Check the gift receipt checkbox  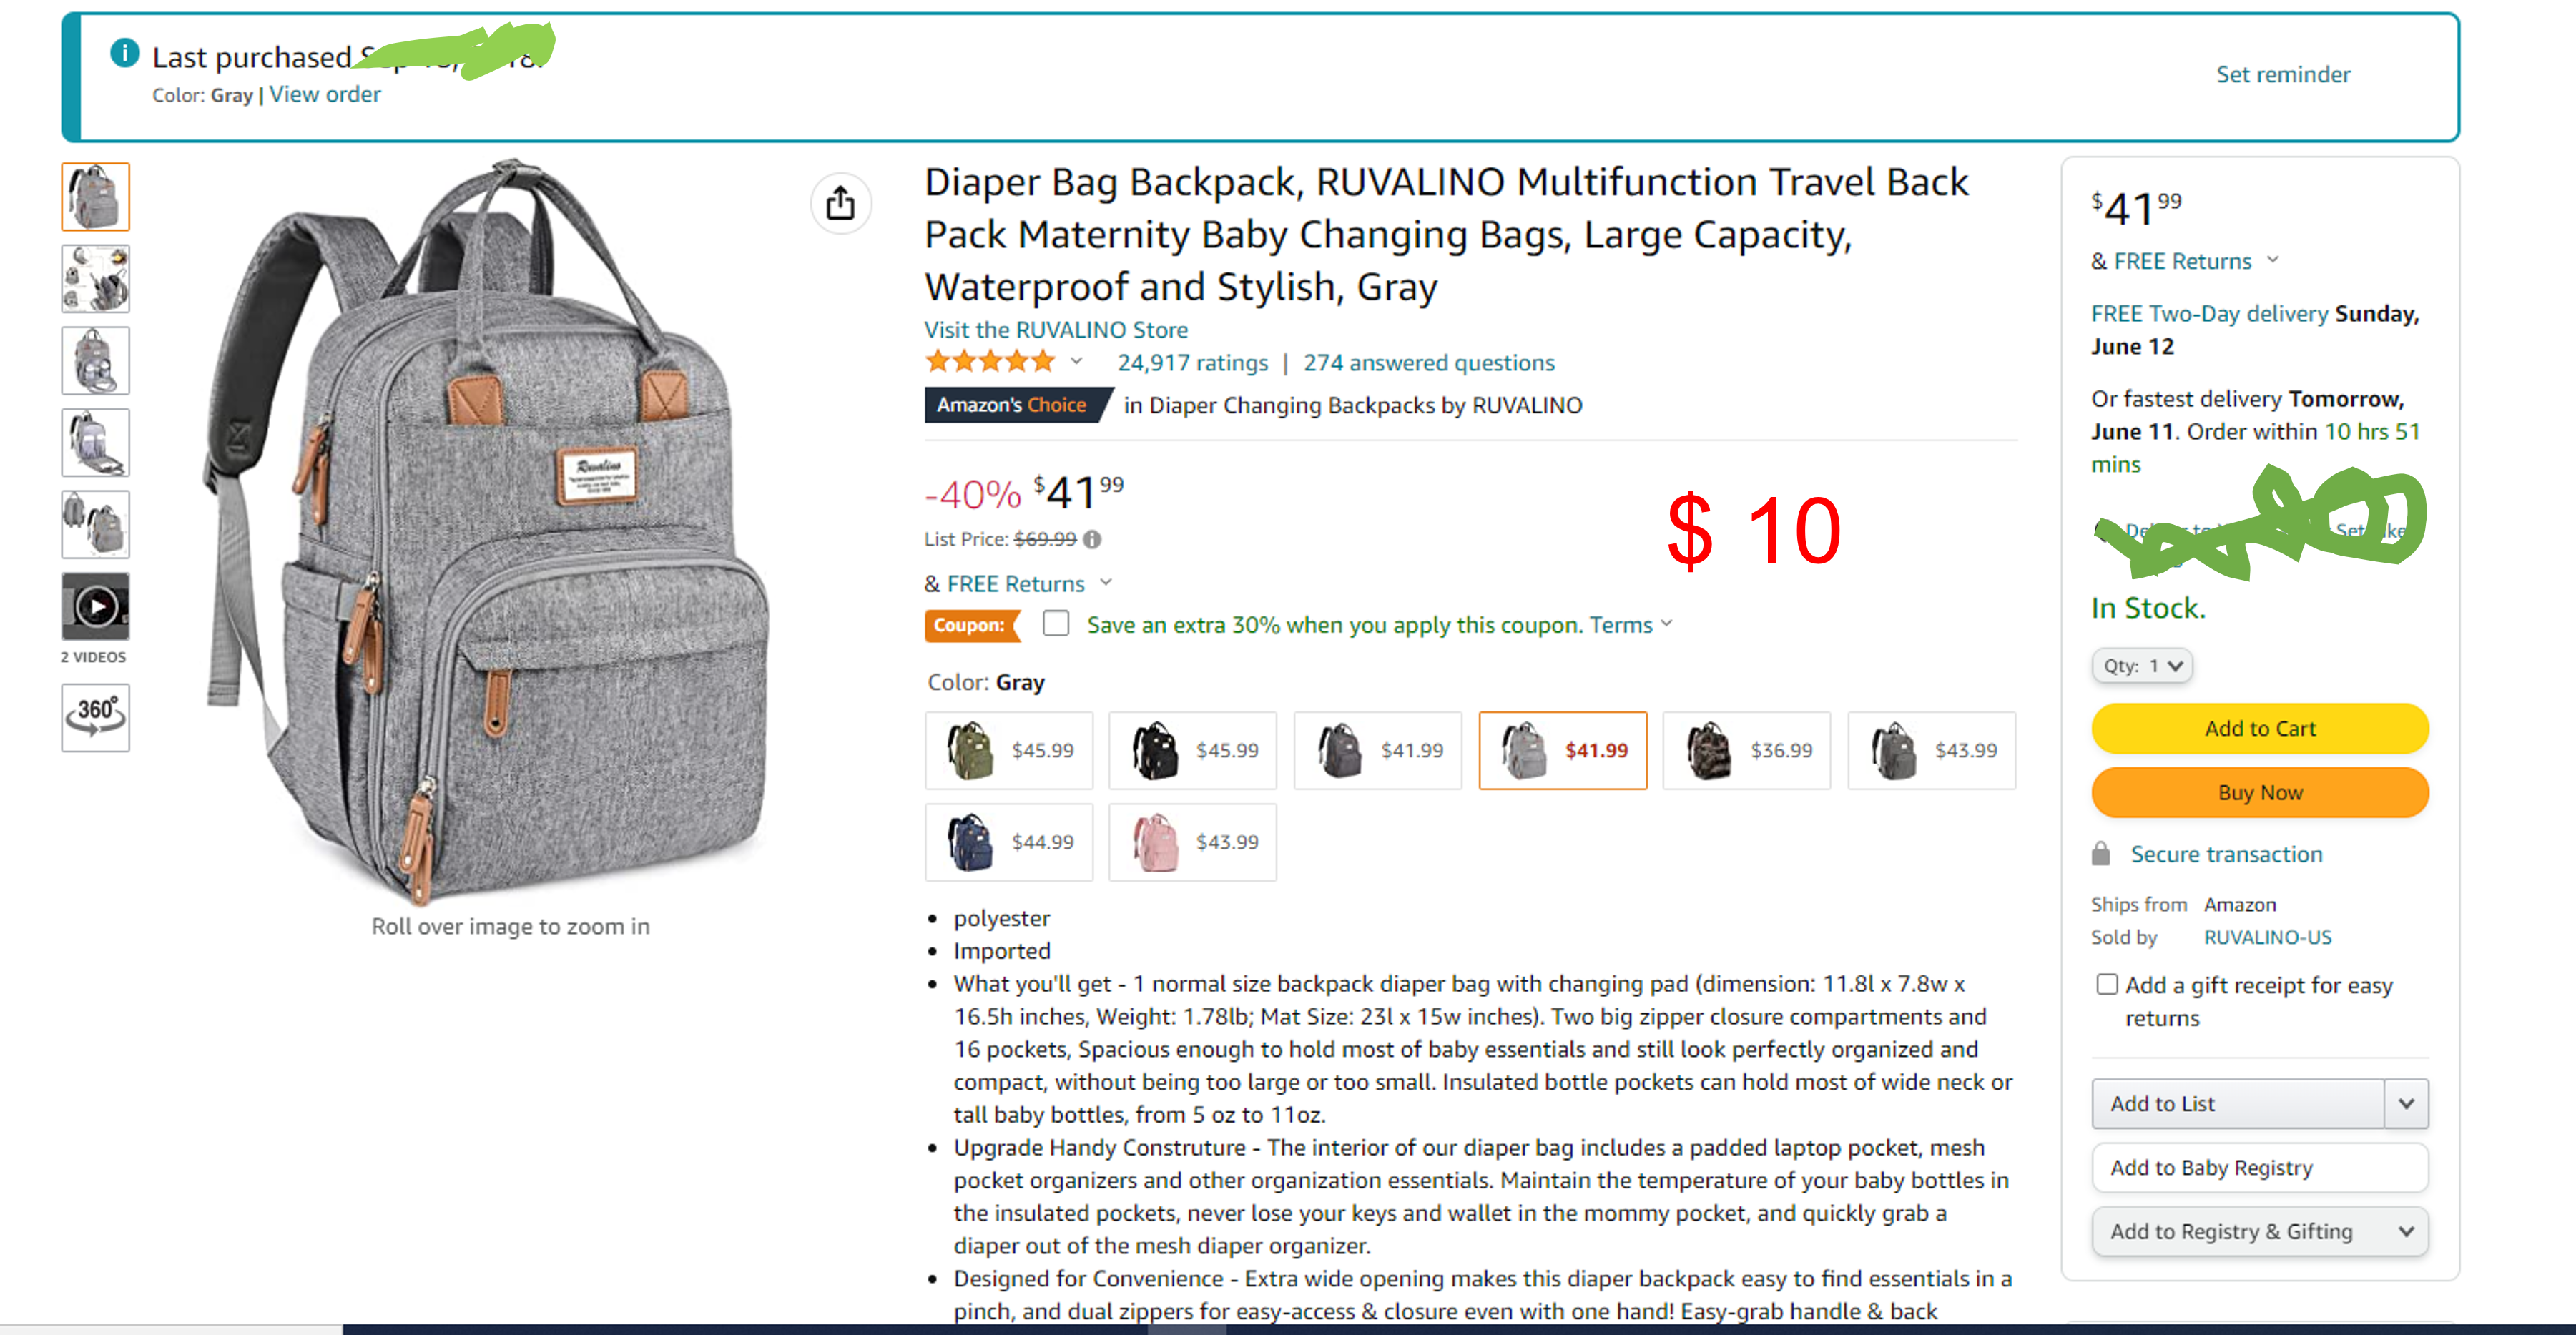pos(2107,985)
